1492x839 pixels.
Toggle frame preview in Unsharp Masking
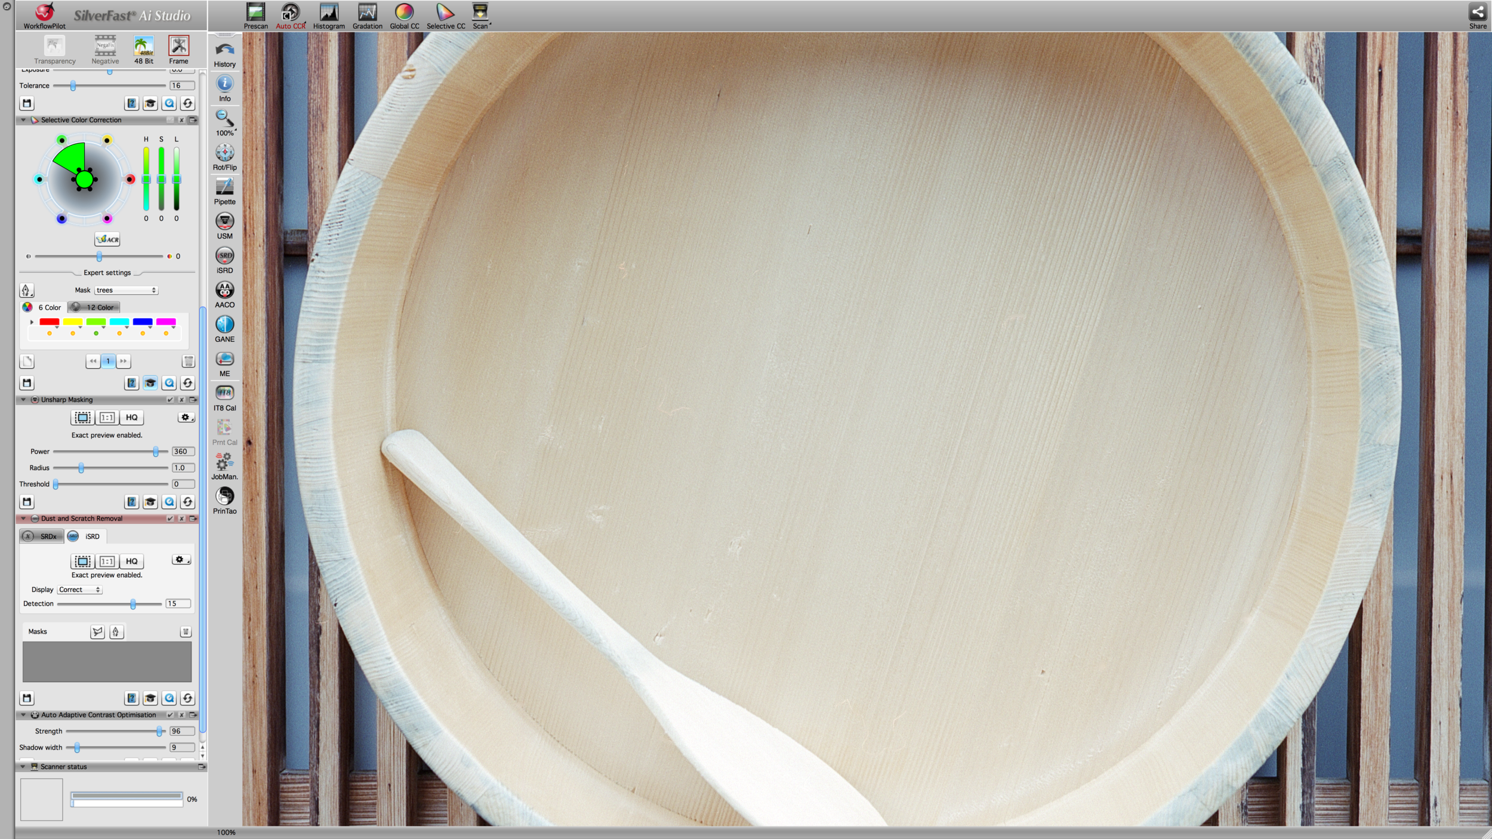point(82,417)
